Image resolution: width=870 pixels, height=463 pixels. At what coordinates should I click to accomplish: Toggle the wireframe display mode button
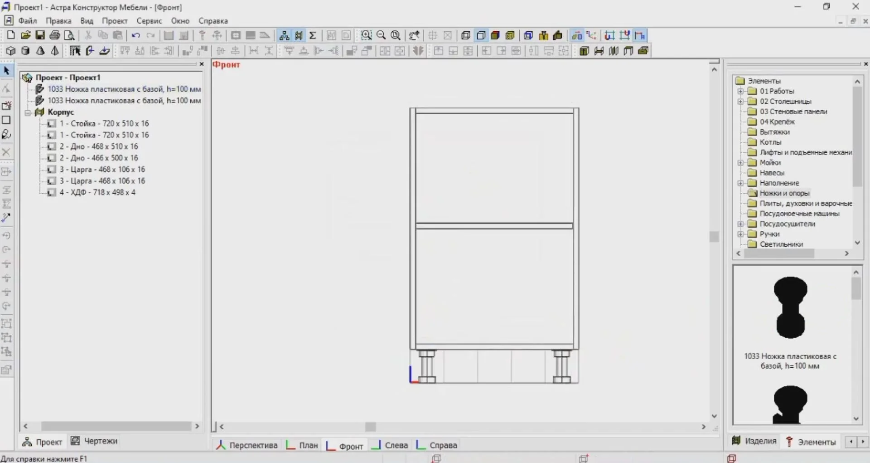(465, 35)
